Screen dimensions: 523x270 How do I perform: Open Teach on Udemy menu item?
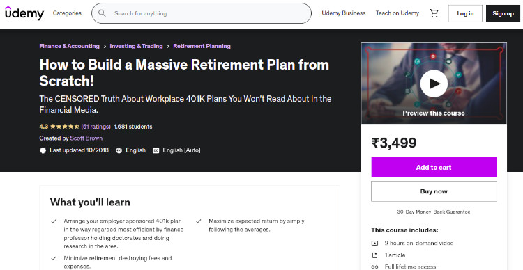[397, 13]
